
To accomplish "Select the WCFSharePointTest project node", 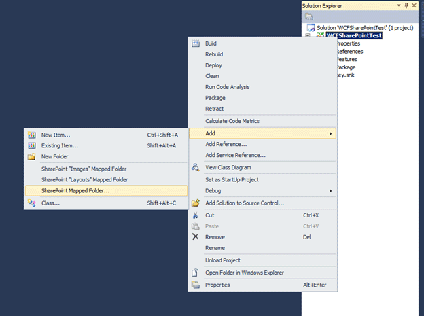I will tap(354, 35).
